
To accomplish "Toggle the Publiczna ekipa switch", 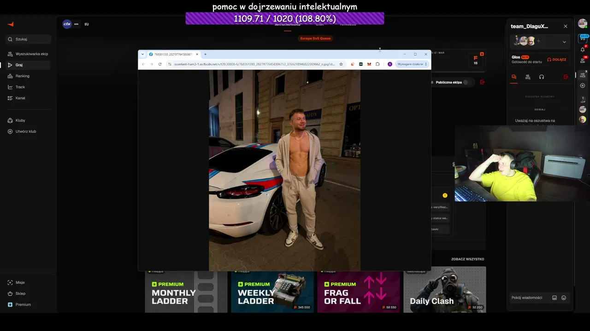I will pyautogui.click(x=467, y=82).
